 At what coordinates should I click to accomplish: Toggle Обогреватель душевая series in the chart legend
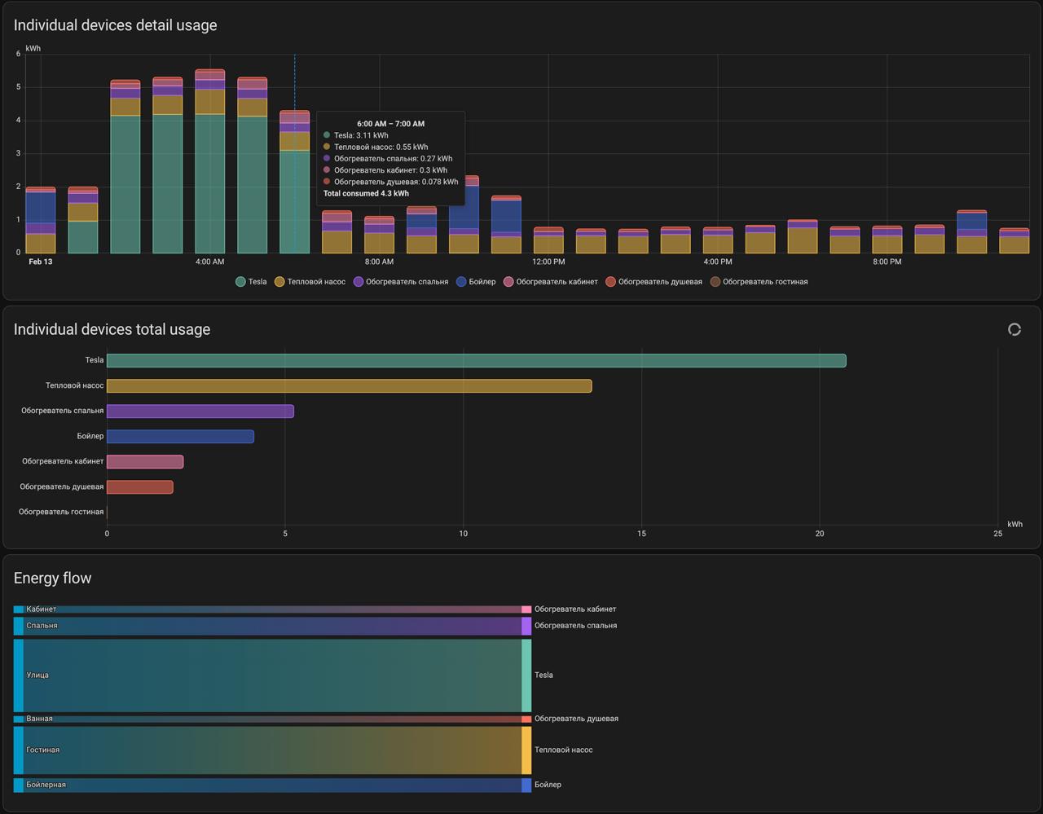coord(654,282)
